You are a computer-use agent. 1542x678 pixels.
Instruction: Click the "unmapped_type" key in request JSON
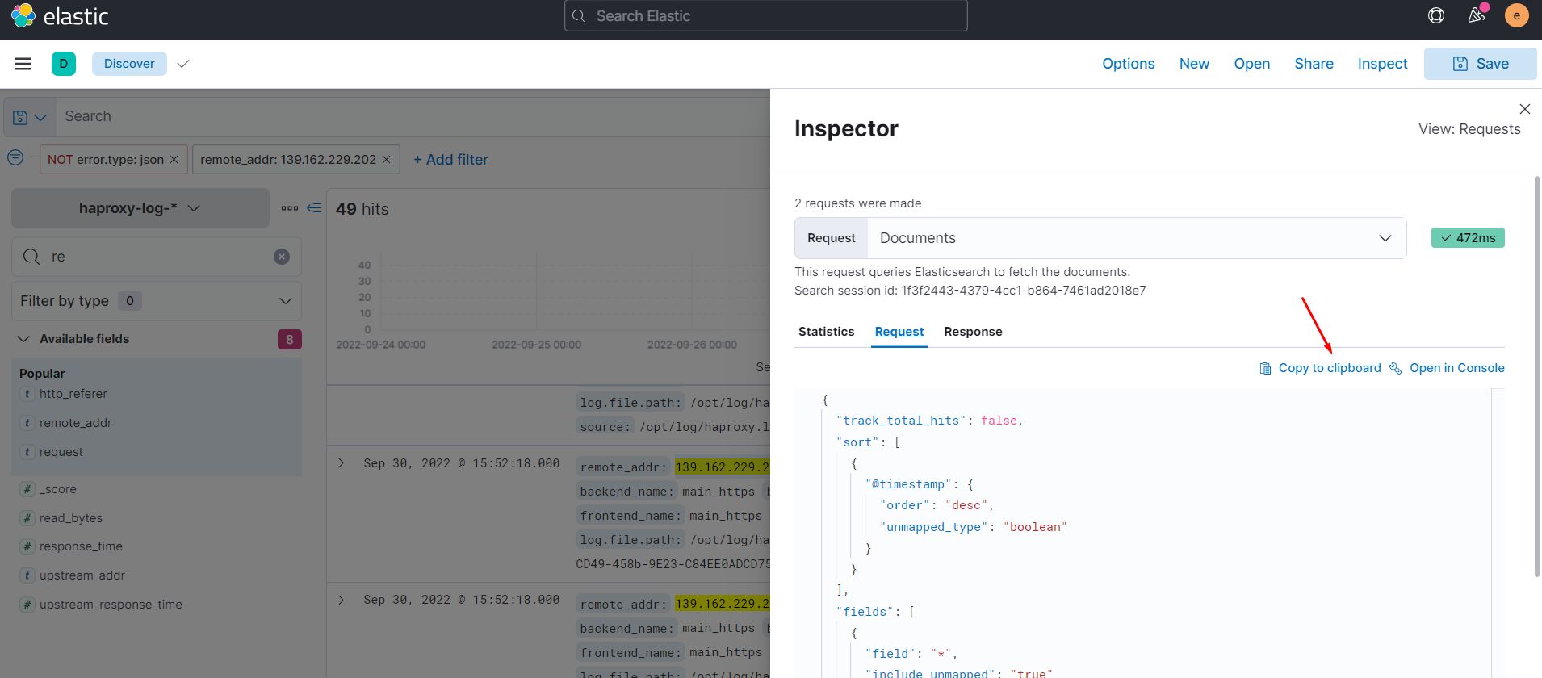[x=935, y=527]
